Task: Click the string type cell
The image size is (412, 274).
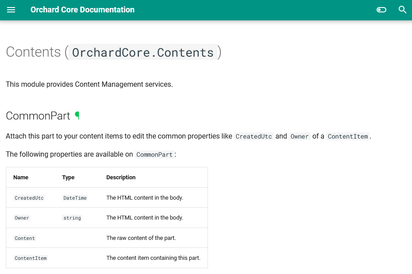Action: click(72, 218)
